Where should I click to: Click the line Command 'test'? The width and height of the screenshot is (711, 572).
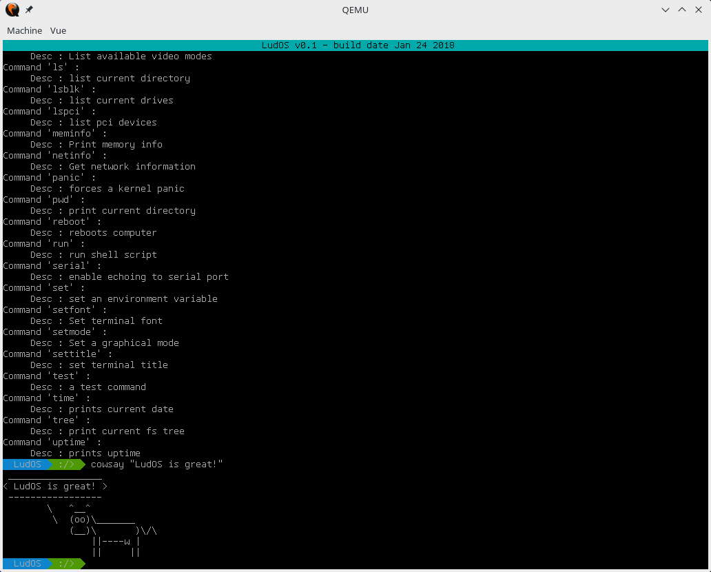[47, 376]
